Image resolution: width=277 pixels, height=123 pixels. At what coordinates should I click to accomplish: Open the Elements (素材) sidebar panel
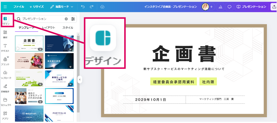[5, 34]
